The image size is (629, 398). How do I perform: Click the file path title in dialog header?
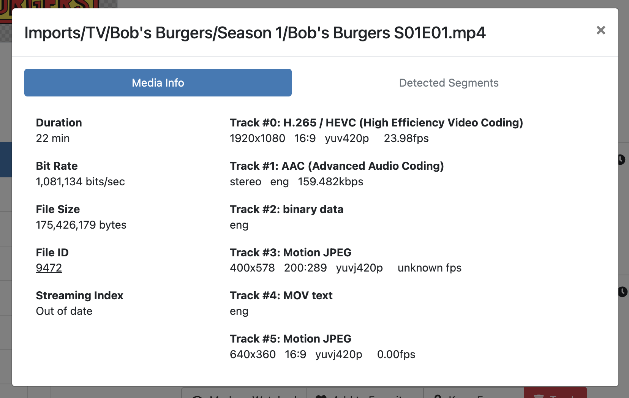255,33
